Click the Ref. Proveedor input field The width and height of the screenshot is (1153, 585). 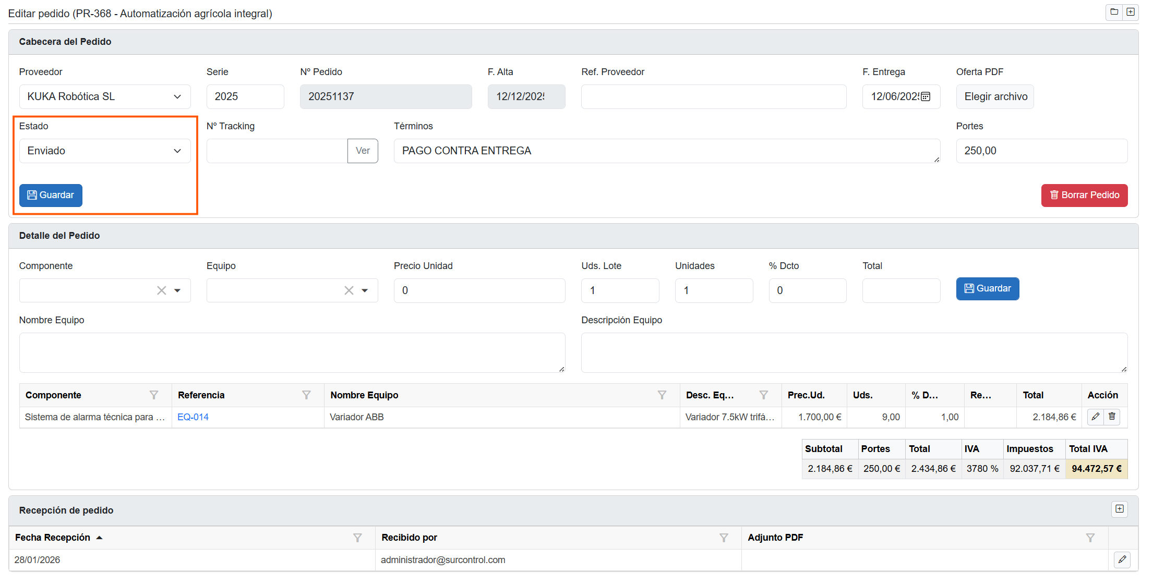point(713,96)
